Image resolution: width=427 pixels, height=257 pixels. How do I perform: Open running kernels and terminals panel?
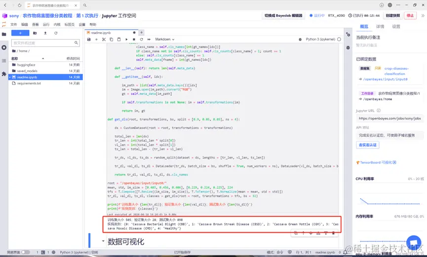tap(4, 47)
